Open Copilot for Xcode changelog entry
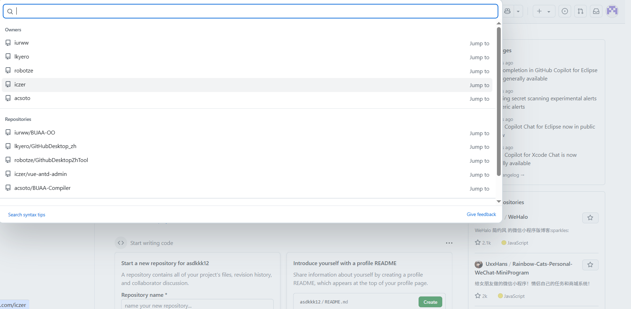 point(540,159)
